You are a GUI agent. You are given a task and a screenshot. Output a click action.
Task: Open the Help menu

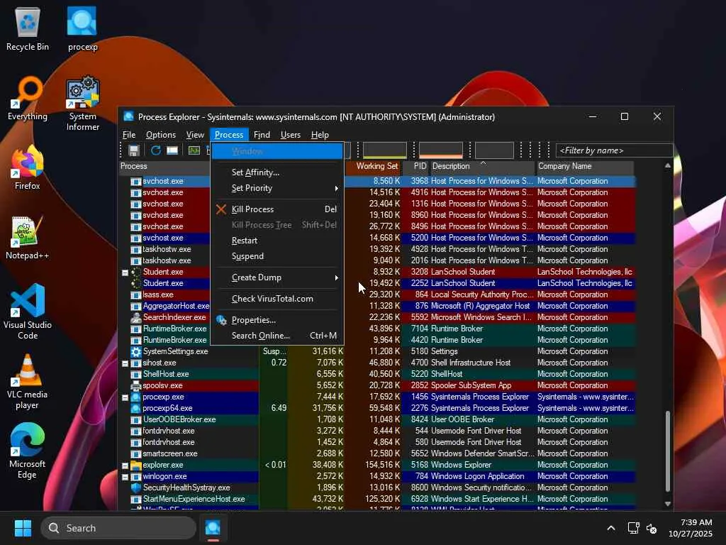(320, 134)
